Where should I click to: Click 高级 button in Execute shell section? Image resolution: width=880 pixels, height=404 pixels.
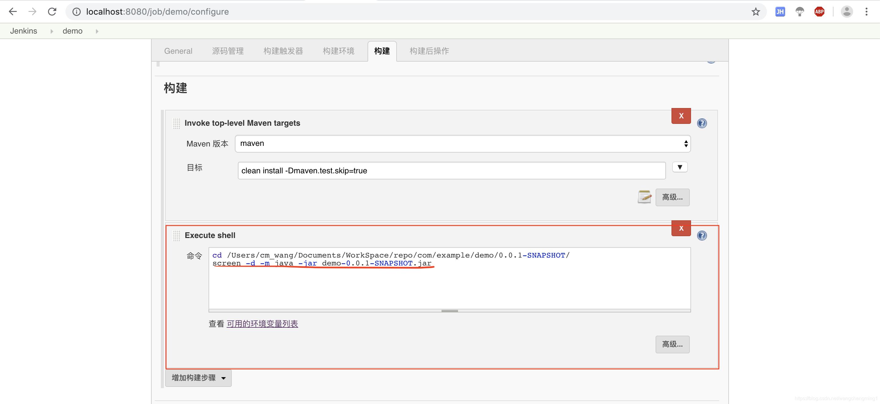pos(672,344)
